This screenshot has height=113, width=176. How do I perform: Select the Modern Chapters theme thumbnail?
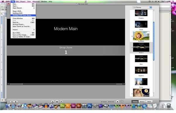[141, 70]
